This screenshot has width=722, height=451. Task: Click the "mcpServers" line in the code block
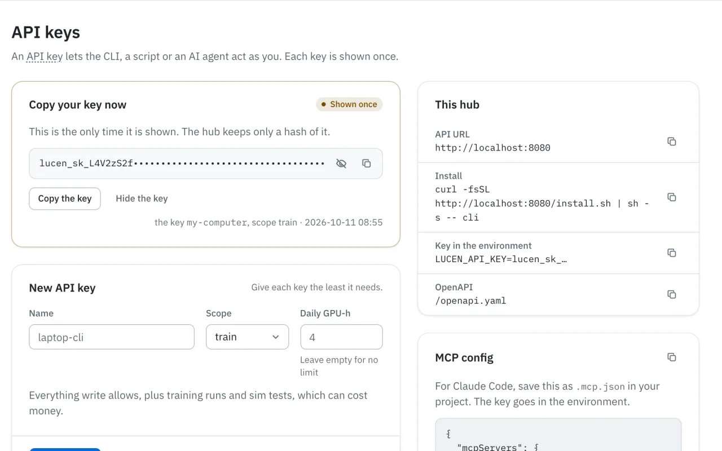[x=498, y=448]
